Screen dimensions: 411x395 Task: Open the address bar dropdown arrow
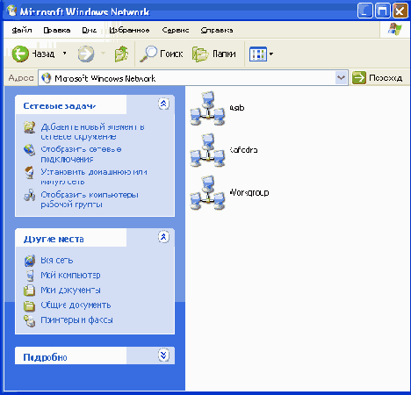pos(341,78)
